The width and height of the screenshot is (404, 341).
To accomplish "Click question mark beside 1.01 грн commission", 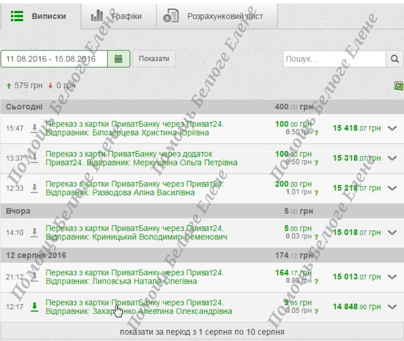I will 316,193.
